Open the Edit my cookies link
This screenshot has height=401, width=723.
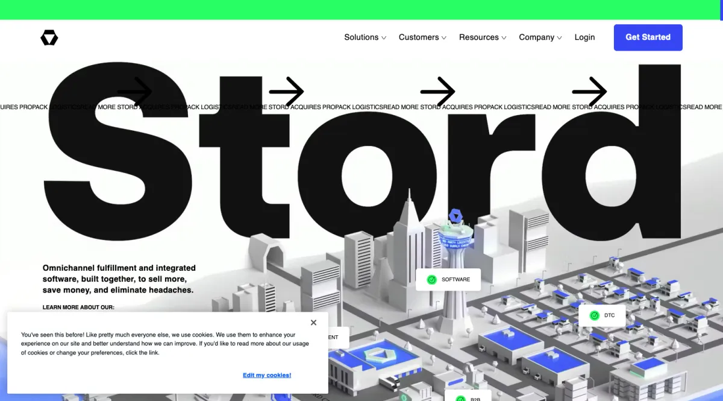(x=267, y=375)
